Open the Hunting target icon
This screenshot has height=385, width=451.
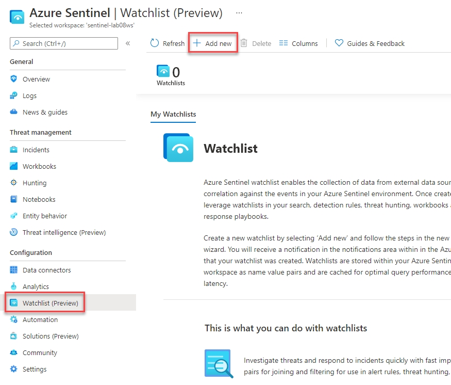(x=14, y=183)
